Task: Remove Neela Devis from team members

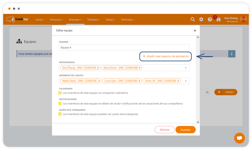Action: (99, 81)
